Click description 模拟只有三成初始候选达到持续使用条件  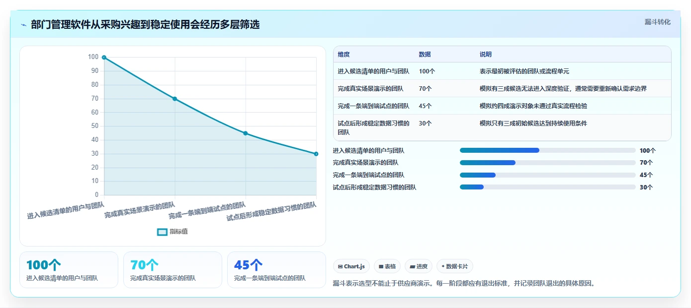533,123
